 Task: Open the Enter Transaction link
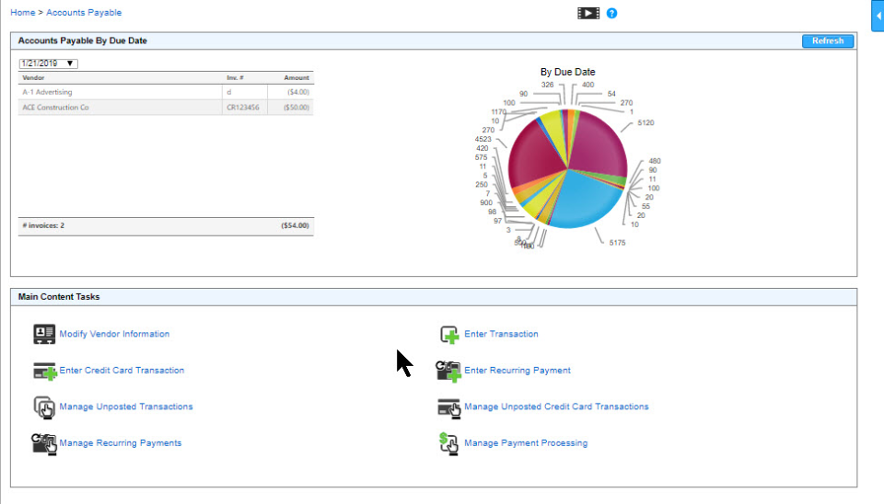[501, 334]
